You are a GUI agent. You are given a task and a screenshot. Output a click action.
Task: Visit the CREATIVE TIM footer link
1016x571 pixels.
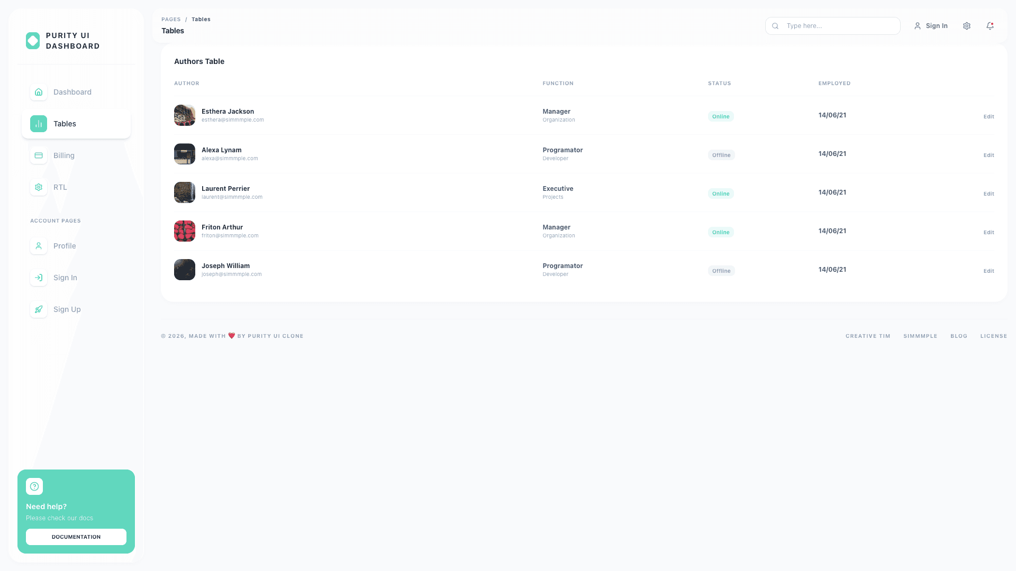tap(868, 336)
